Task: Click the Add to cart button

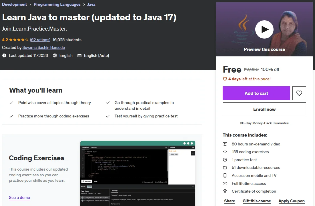Action: tap(256, 93)
